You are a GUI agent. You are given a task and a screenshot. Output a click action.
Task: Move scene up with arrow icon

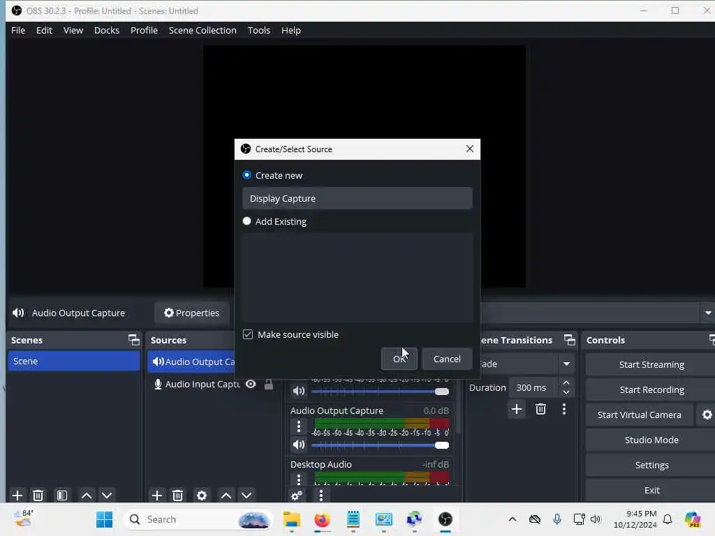(x=86, y=496)
